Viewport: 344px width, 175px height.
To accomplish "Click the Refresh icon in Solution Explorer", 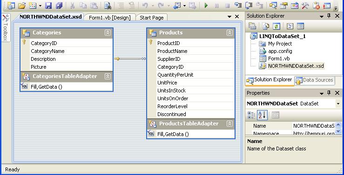I will [277, 26].
